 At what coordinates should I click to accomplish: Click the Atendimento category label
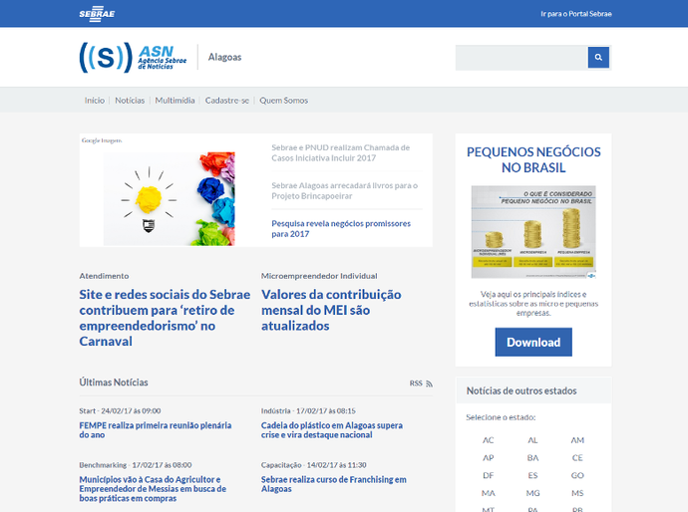(x=104, y=276)
